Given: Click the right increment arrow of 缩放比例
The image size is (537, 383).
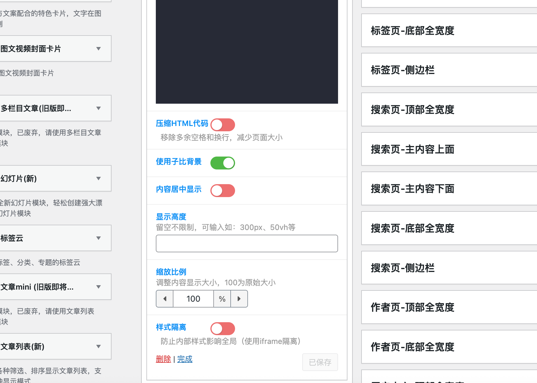Looking at the screenshot, I should coord(239,299).
